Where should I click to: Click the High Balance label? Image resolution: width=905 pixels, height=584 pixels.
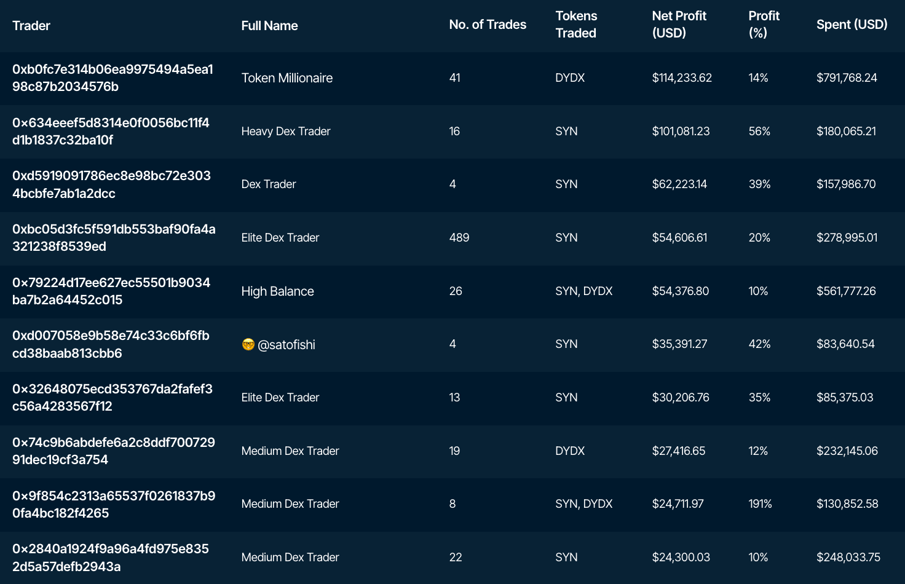(277, 291)
